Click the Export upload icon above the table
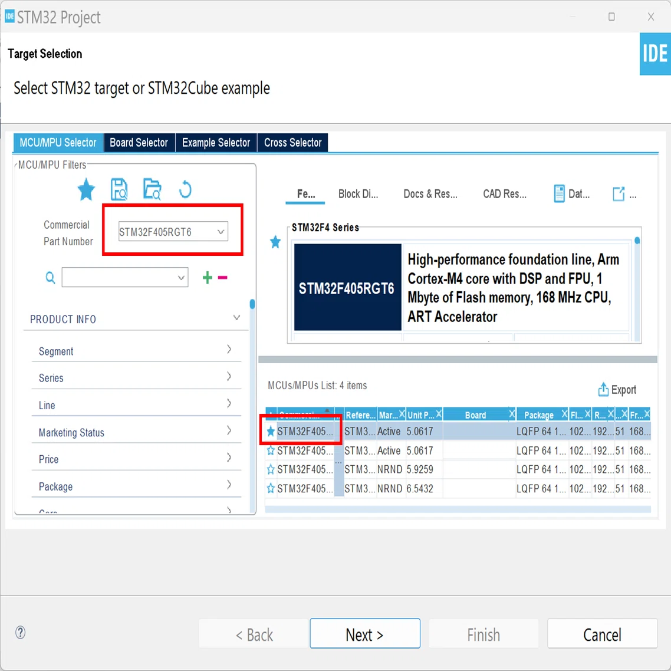 [x=603, y=389]
